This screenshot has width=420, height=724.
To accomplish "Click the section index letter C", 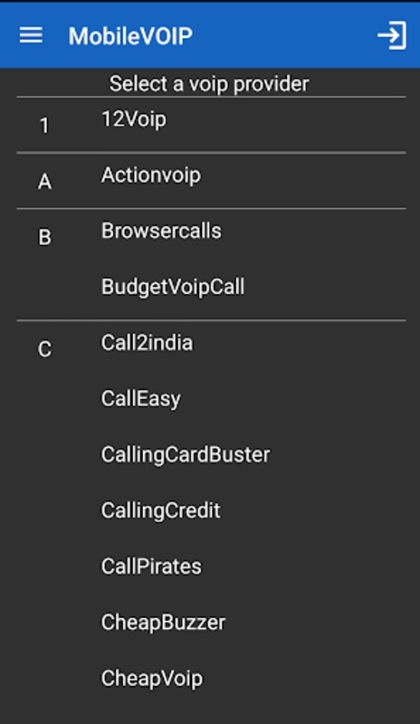I will 44,349.
